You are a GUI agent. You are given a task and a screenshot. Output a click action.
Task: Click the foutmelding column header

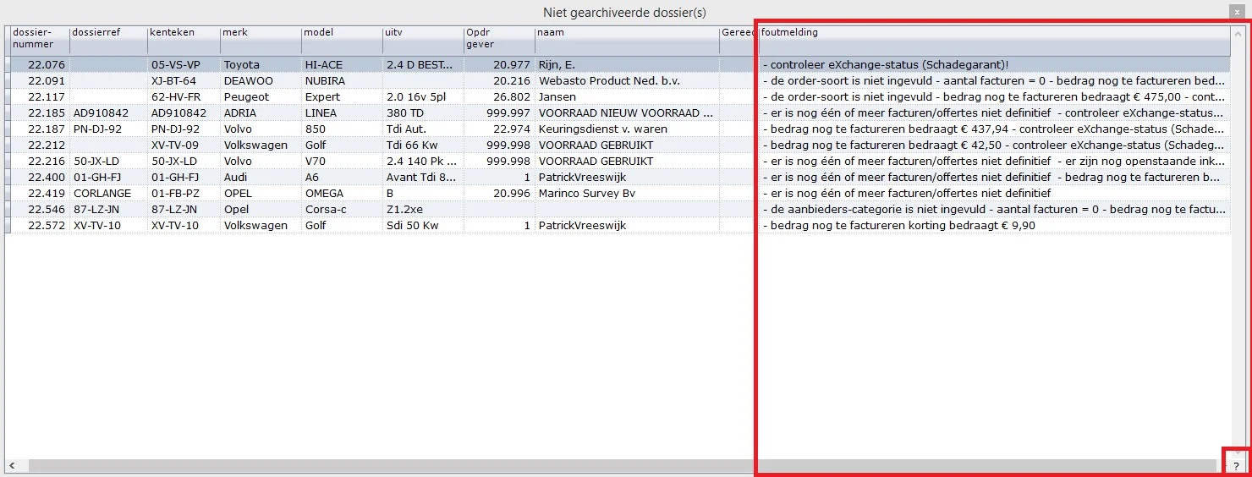(995, 39)
